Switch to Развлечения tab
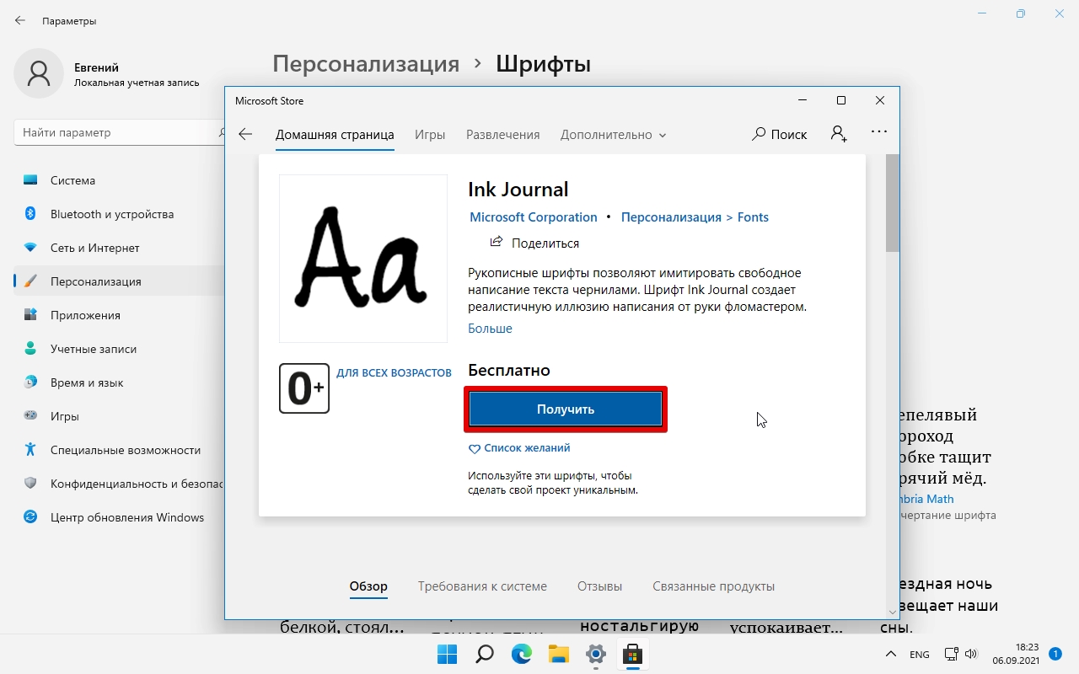Image resolution: width=1079 pixels, height=674 pixels. click(x=503, y=135)
